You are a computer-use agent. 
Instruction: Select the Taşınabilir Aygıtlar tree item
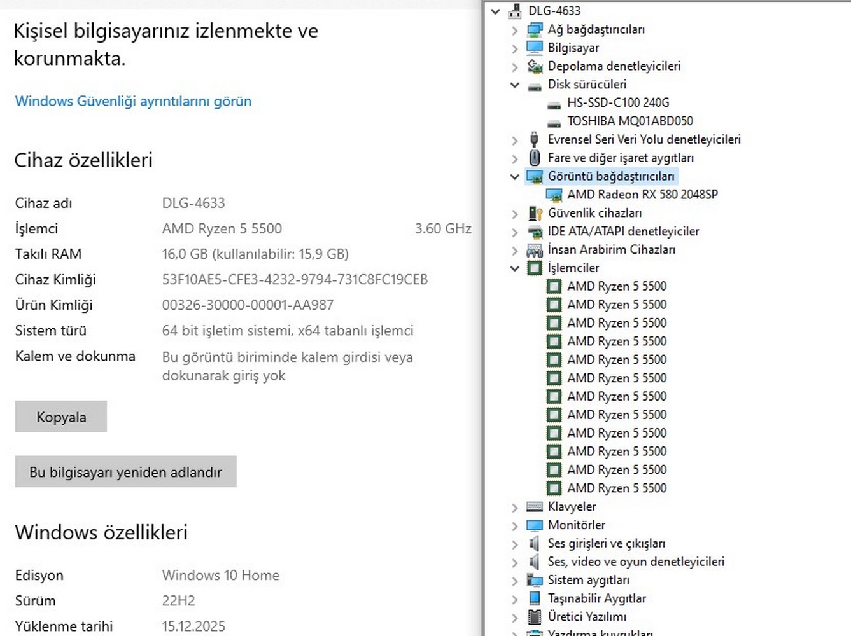click(x=596, y=598)
